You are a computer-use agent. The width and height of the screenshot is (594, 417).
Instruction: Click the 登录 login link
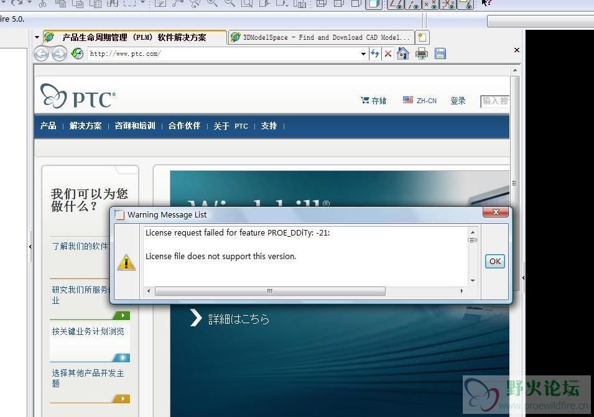point(458,101)
